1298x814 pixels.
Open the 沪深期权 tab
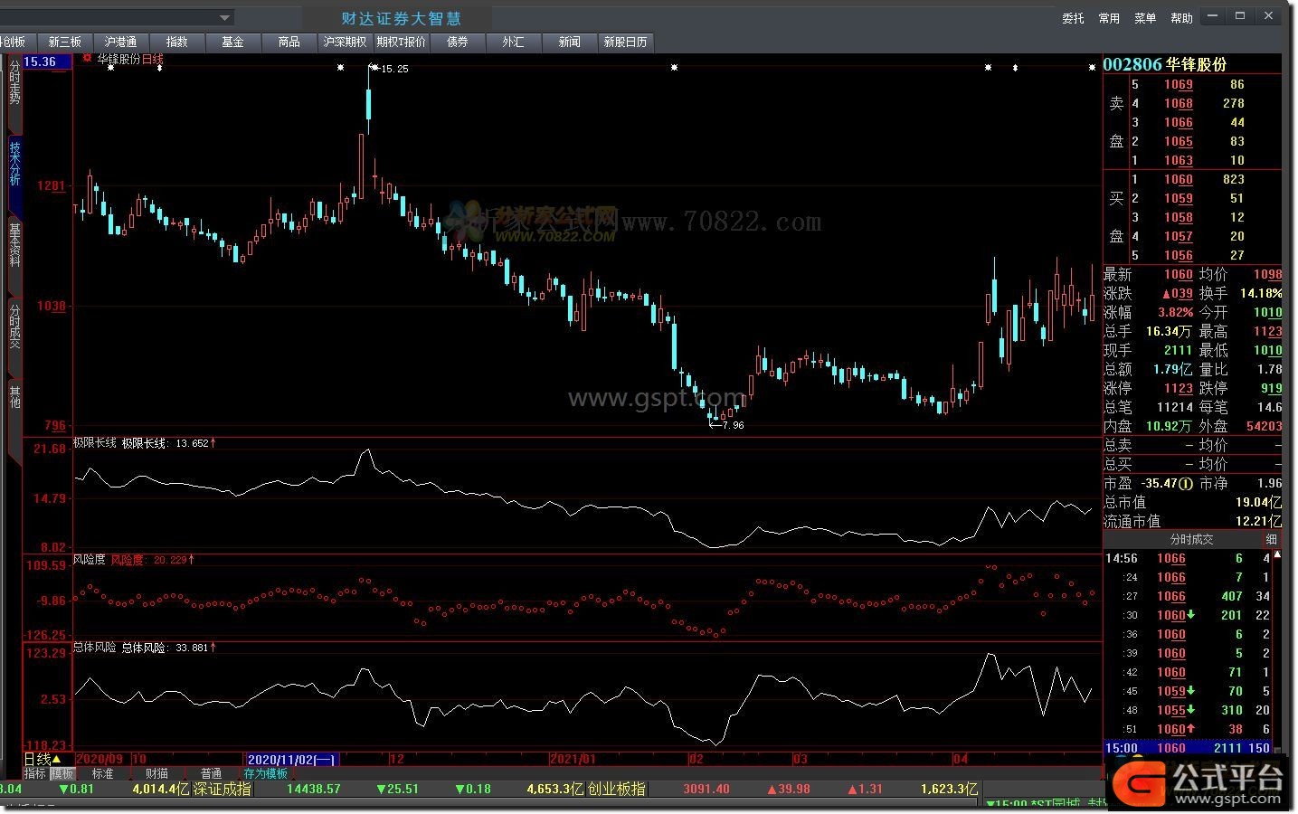pyautogui.click(x=345, y=42)
